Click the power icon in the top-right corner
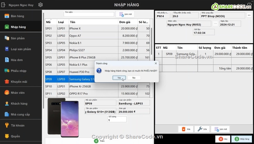 tap(249, 4)
